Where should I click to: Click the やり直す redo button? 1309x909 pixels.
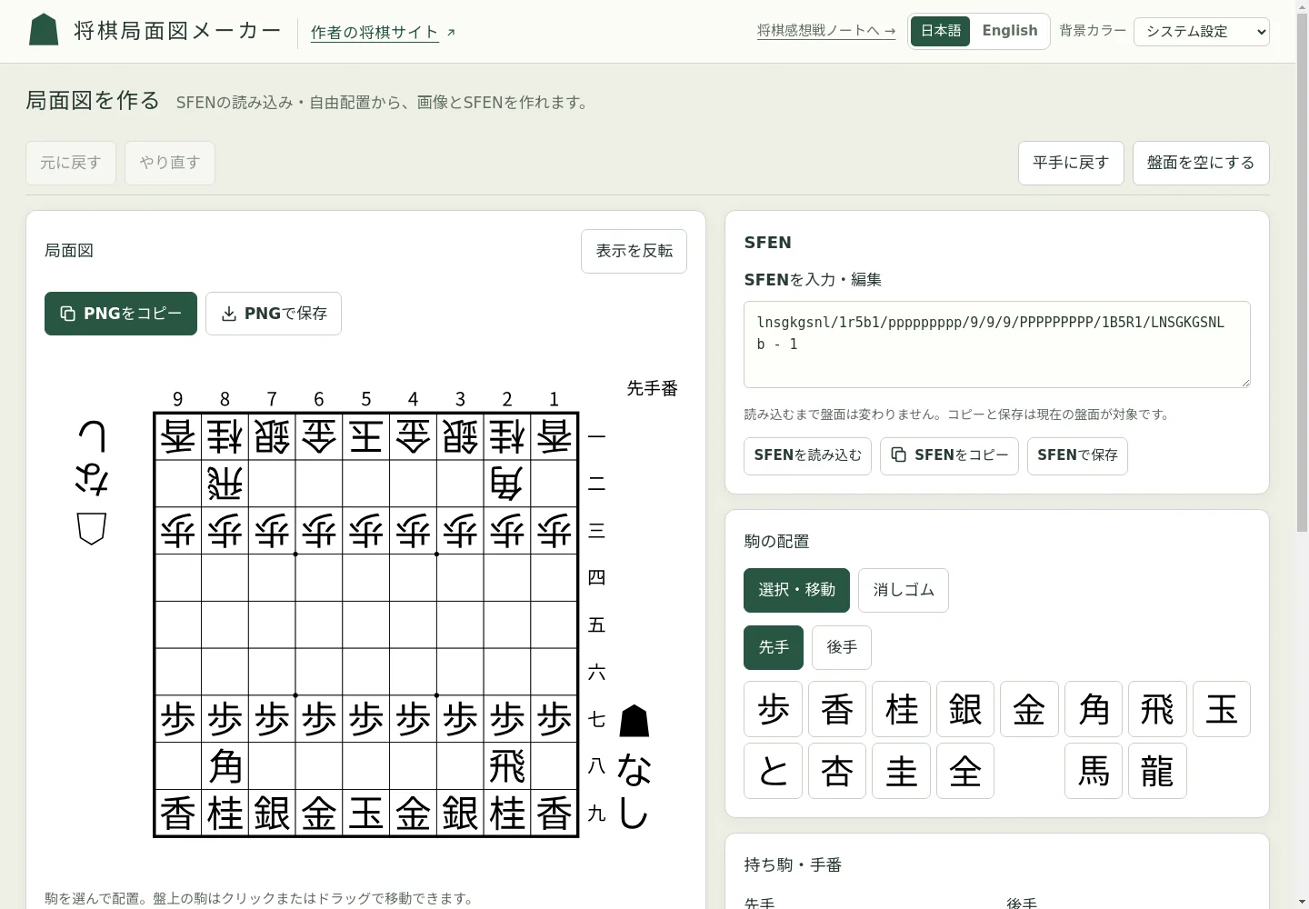point(170,163)
